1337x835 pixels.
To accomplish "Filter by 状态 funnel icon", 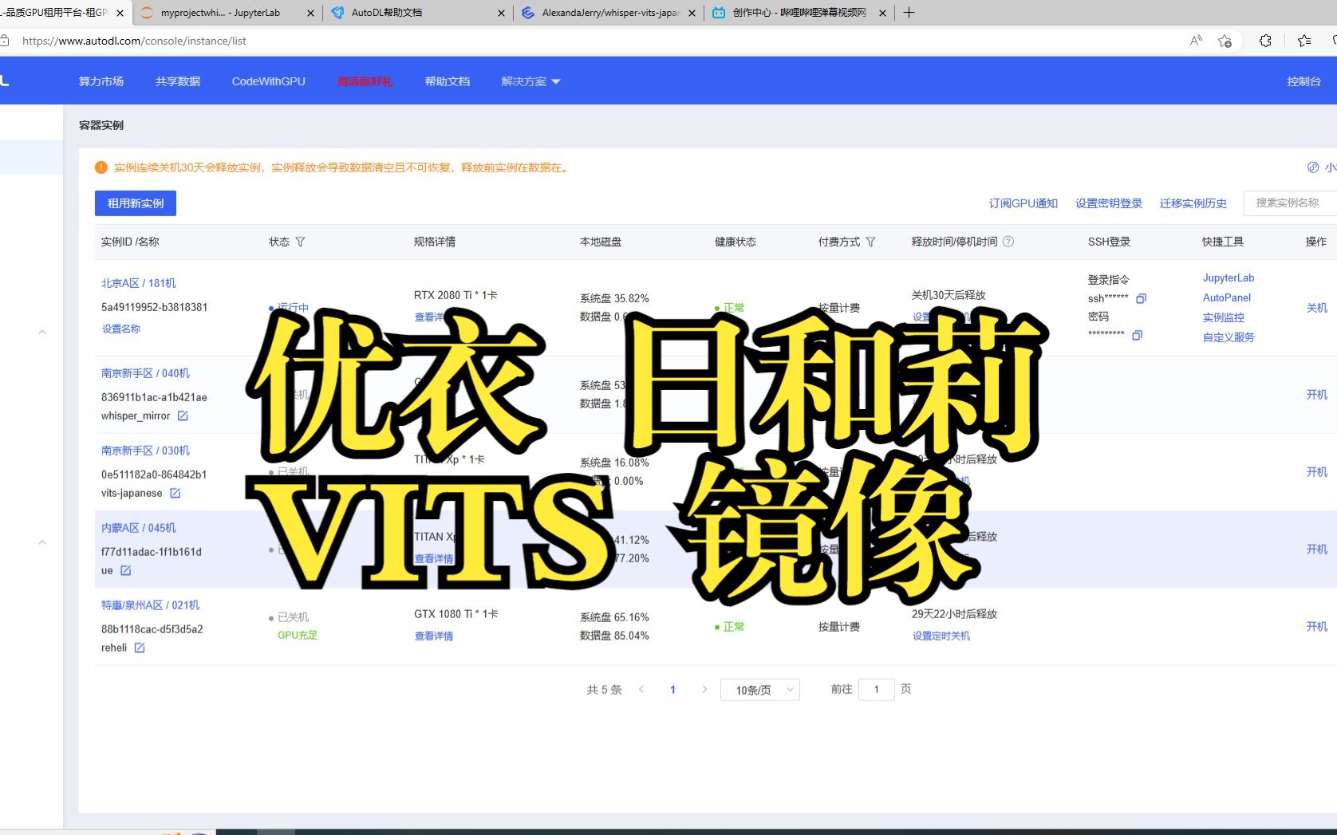I will point(300,242).
